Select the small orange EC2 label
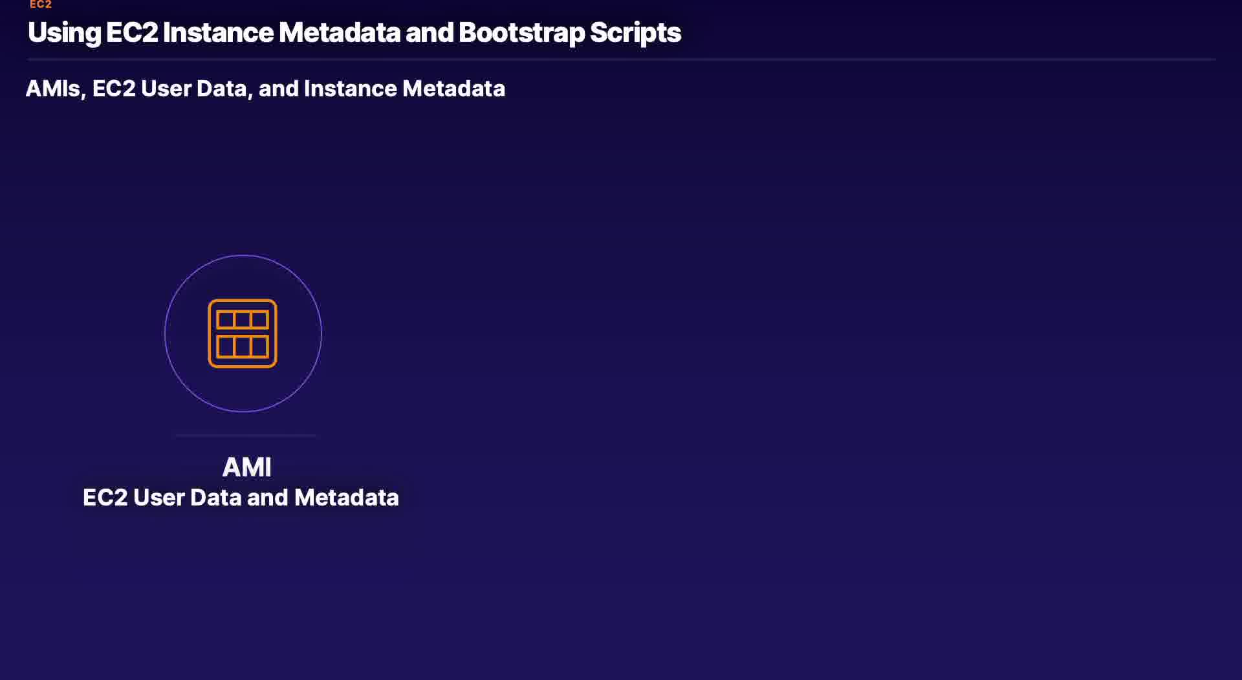Screen dimensions: 1242x680 (x=40, y=5)
